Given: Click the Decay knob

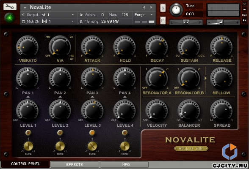Looking at the screenshot, I should [x=157, y=46].
